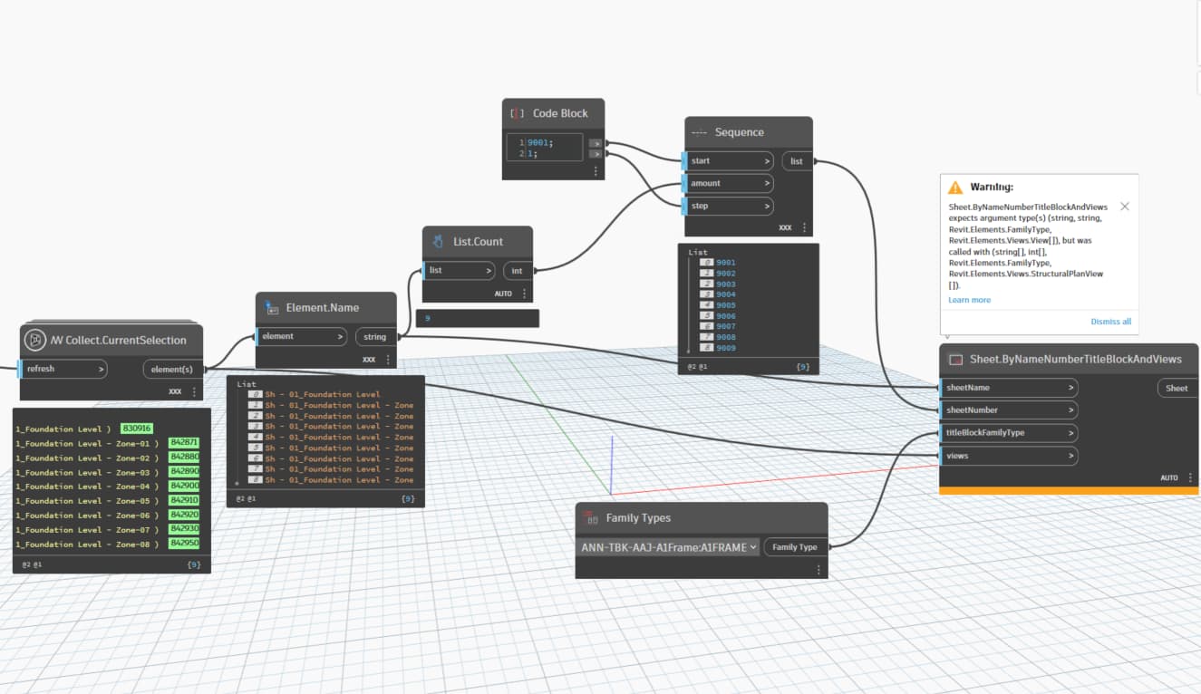Close the warning popup
Screen dimensions: 1201x694
coord(1125,207)
